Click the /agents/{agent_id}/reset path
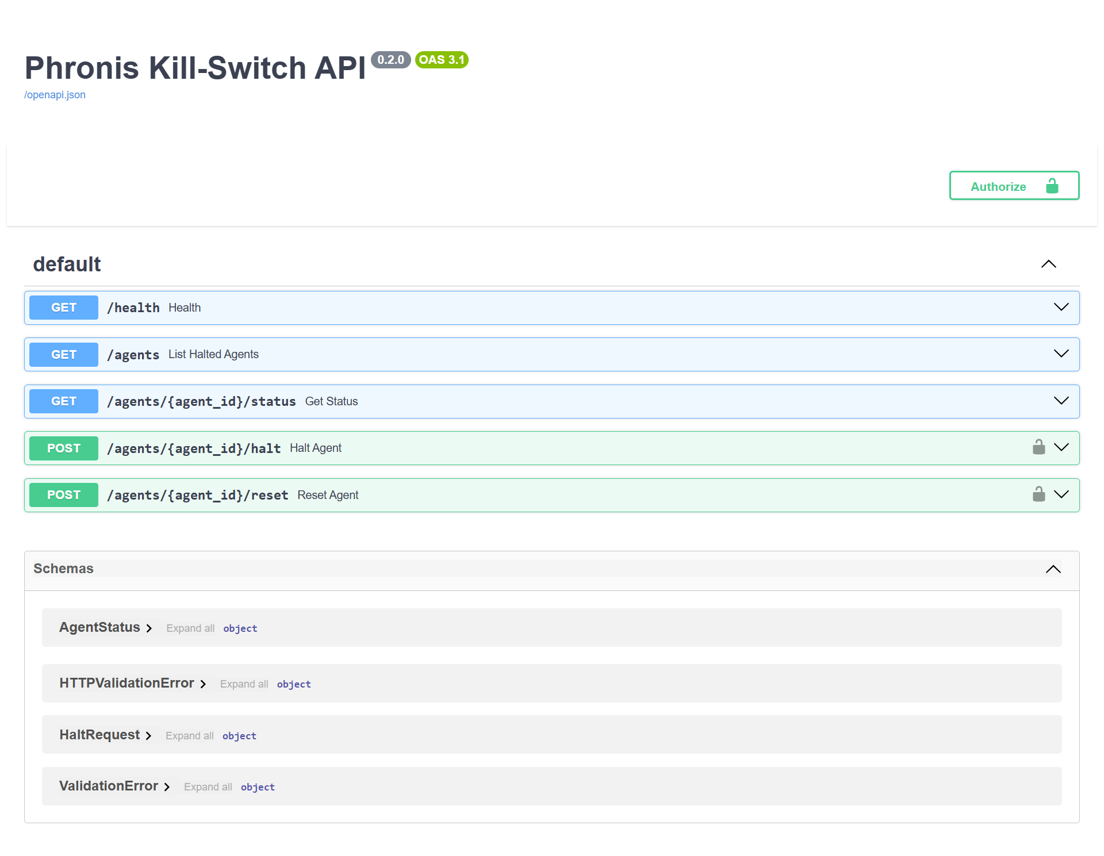Screen dimensions: 1104x856 click(198, 495)
